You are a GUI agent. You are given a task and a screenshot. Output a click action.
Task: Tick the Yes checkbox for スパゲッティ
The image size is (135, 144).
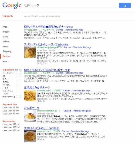click(x=17, y=73)
